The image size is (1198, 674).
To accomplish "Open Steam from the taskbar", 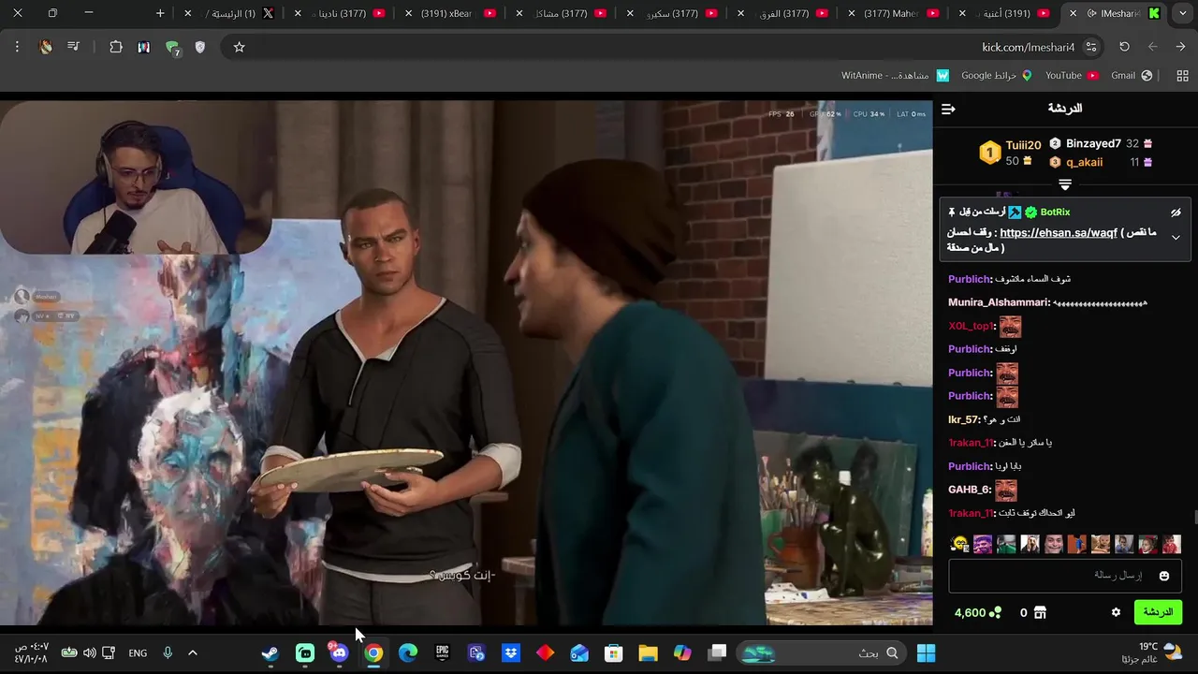I will (x=270, y=652).
